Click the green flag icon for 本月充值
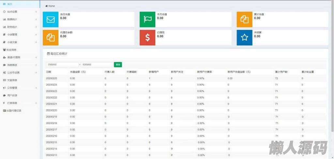 tap(148, 19)
